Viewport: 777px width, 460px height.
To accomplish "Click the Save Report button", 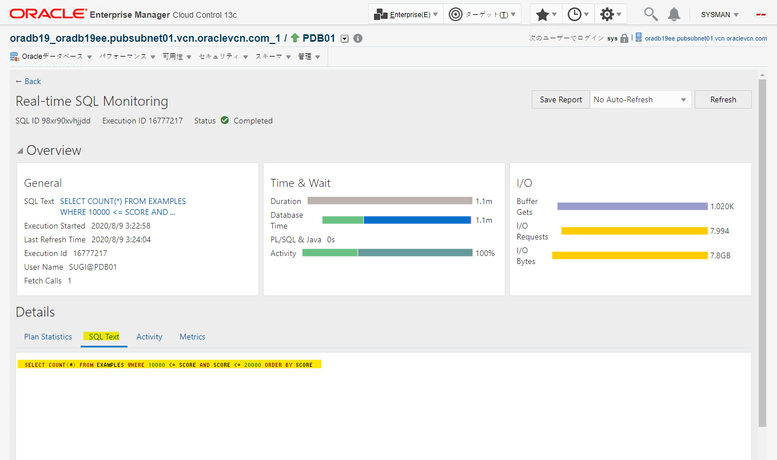I will pyautogui.click(x=560, y=99).
